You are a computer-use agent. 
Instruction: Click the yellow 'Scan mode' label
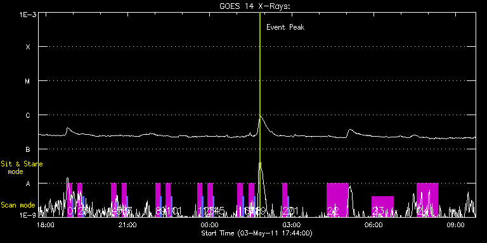(x=18, y=205)
